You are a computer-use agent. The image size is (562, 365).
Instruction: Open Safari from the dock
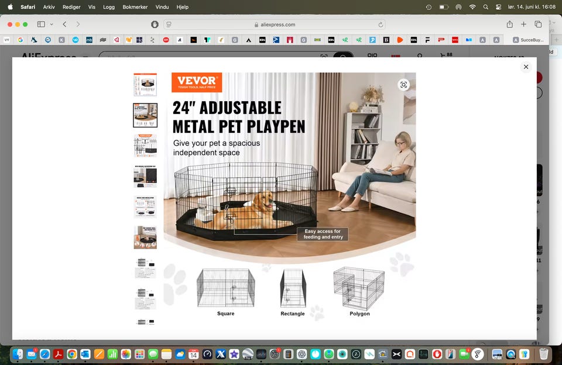click(45, 354)
